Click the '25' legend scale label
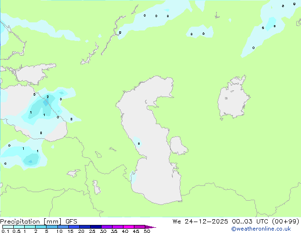Viewport: 301px width, 233px height. coord(92,231)
